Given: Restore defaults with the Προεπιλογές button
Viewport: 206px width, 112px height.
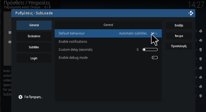Looking at the screenshot, I should click(179, 46).
